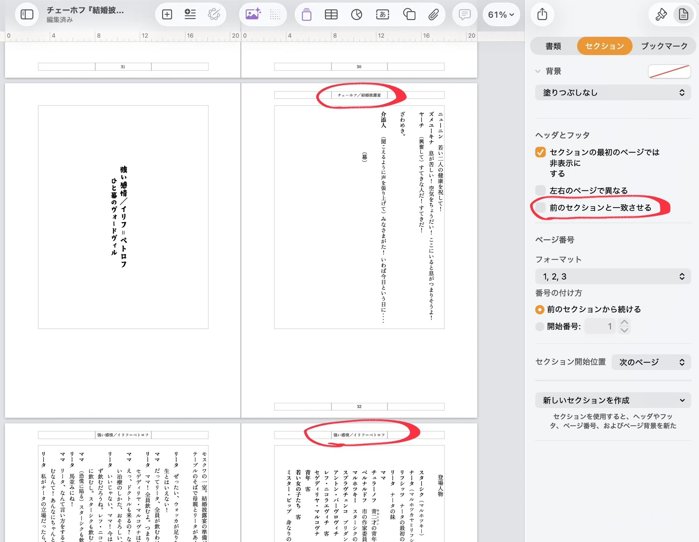Click the page number 30 footer
The width and height of the screenshot is (699, 542).
[x=359, y=67]
